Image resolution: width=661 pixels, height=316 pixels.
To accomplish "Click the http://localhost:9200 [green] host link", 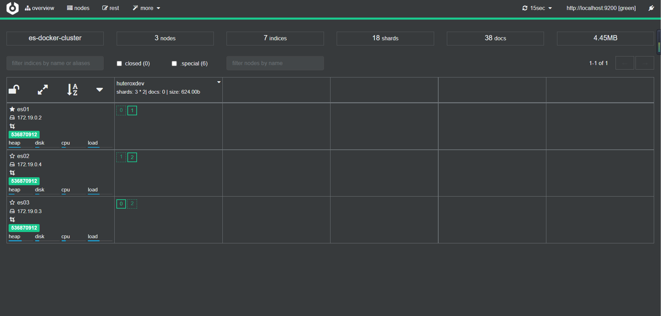I will [x=601, y=8].
